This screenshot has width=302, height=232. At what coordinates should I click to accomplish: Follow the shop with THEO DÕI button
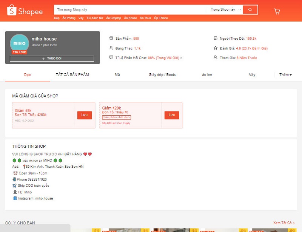click(52, 59)
